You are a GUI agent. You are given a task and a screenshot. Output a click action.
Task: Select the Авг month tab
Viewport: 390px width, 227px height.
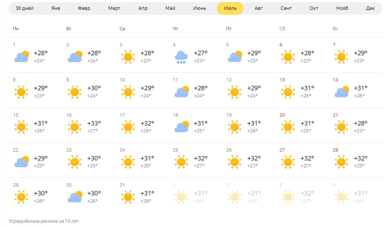tap(259, 8)
